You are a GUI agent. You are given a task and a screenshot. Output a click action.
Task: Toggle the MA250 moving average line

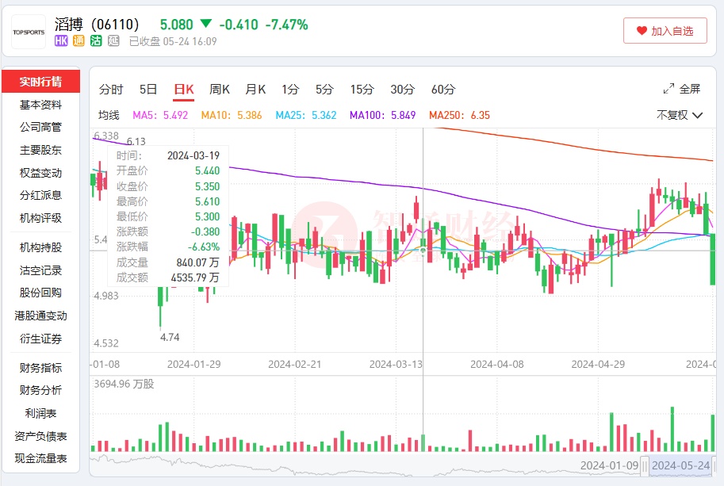coord(459,115)
